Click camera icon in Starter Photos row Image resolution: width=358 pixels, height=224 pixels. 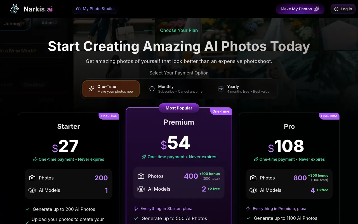32,178
